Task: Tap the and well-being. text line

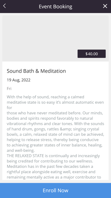Action: point(21,151)
